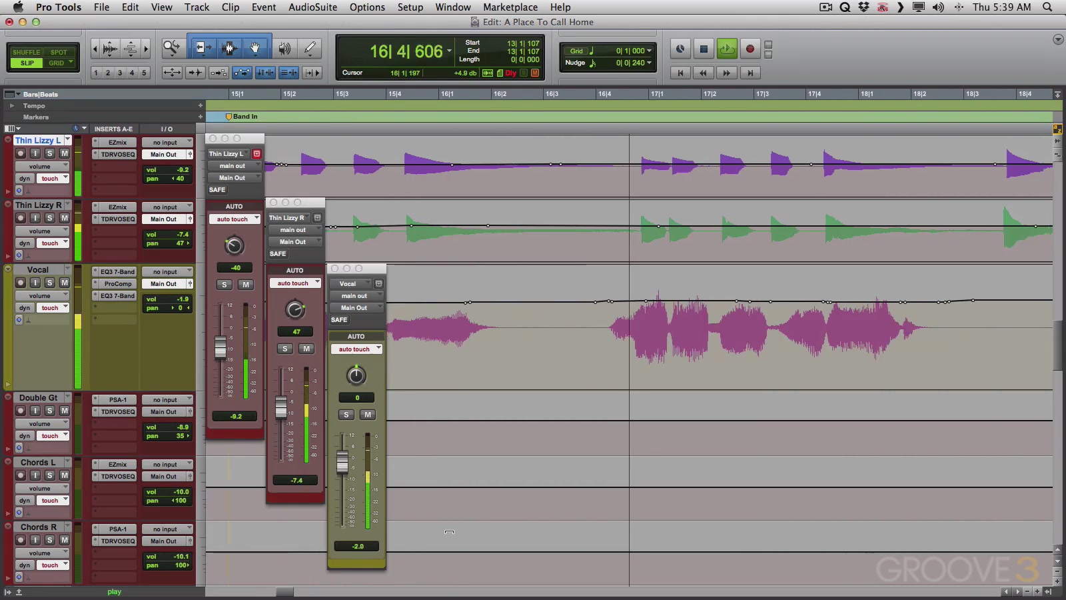
Task: Click the loop play button in transport
Action: point(727,49)
